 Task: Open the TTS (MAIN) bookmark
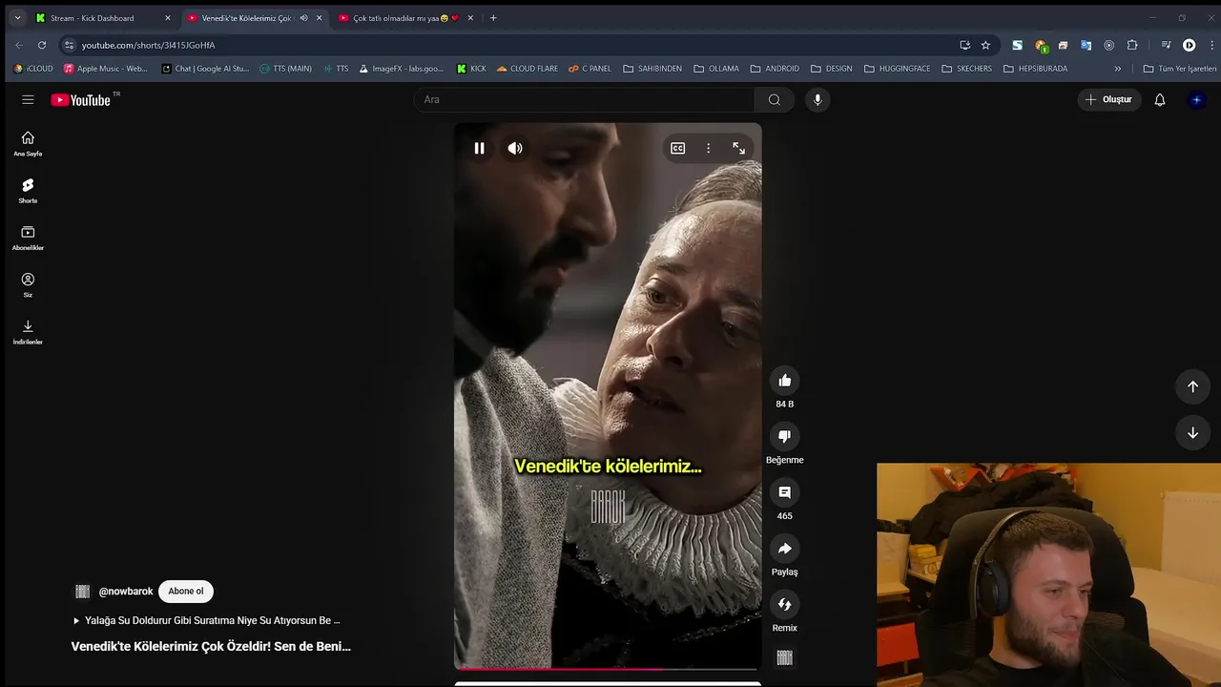click(x=286, y=69)
